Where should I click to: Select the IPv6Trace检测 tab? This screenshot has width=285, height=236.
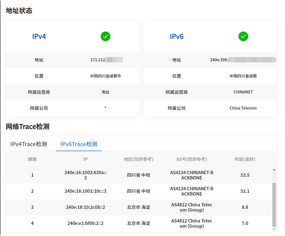(79, 144)
